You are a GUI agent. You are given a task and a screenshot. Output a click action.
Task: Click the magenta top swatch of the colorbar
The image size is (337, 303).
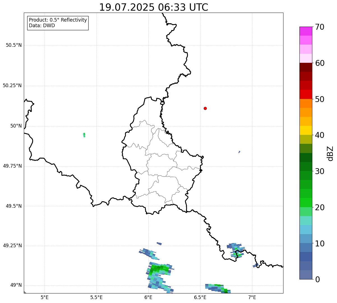click(x=306, y=31)
